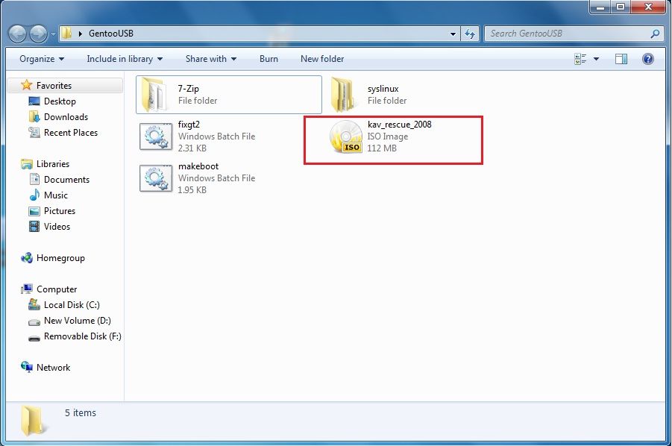Select Computer in navigation pane
Image resolution: width=672 pixels, height=446 pixels.
click(x=57, y=289)
